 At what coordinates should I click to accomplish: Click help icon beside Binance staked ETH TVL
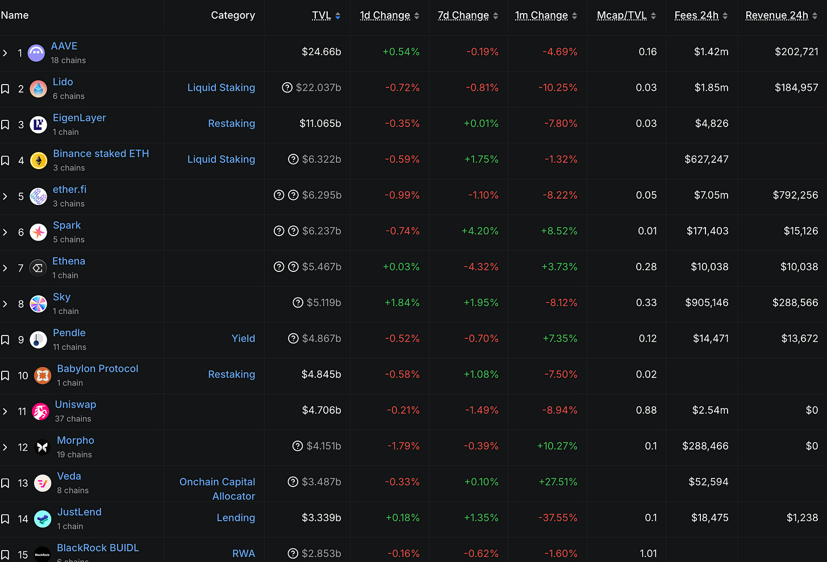293,160
